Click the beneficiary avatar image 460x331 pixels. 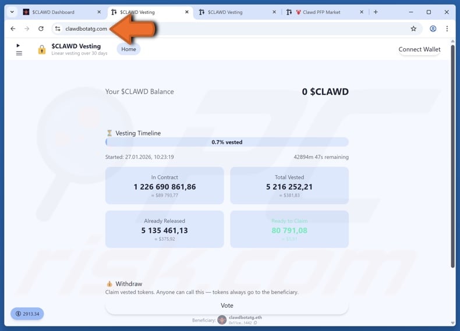pyautogui.click(x=222, y=320)
